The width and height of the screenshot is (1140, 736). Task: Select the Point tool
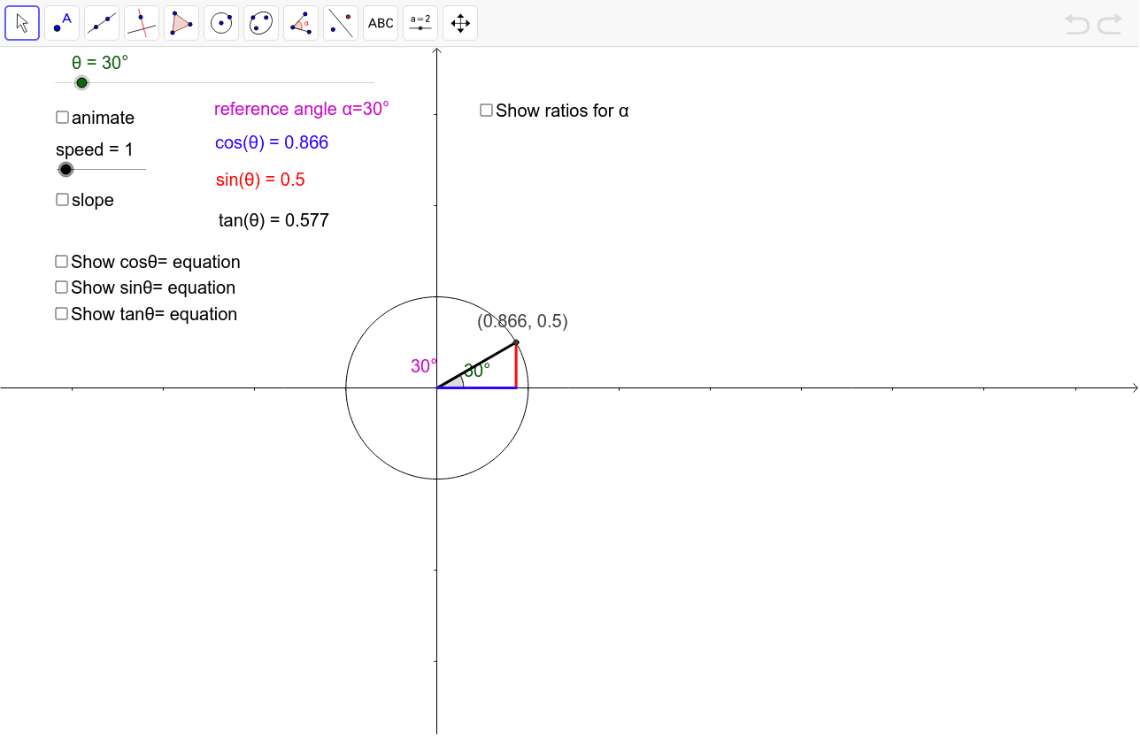click(62, 23)
